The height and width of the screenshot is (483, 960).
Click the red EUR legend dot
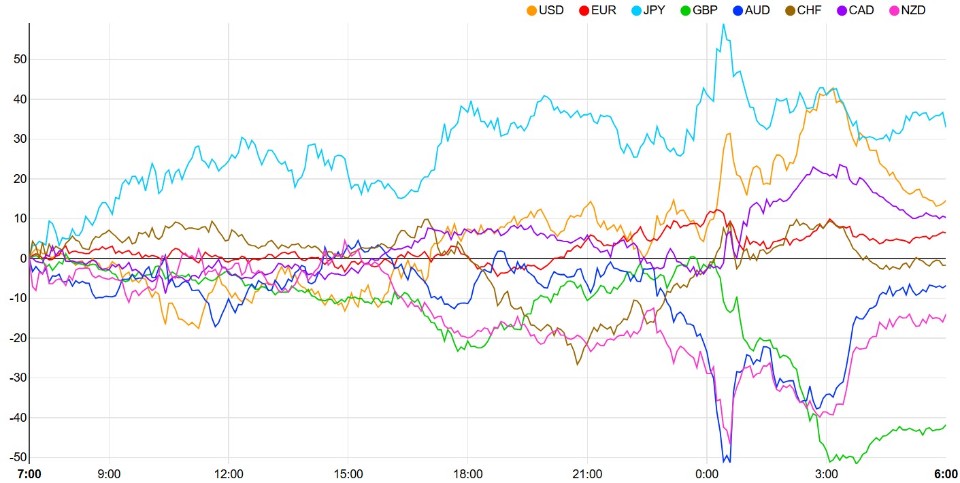(x=584, y=10)
